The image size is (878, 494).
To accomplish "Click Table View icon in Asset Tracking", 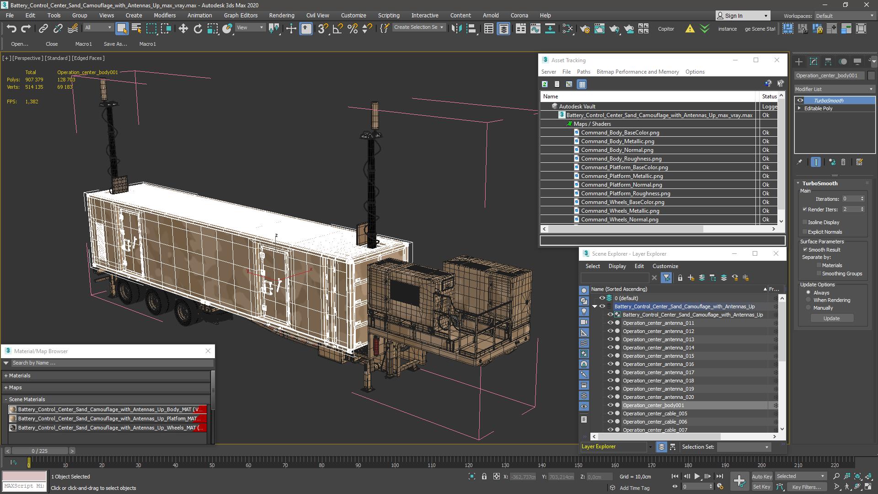I will (x=582, y=84).
